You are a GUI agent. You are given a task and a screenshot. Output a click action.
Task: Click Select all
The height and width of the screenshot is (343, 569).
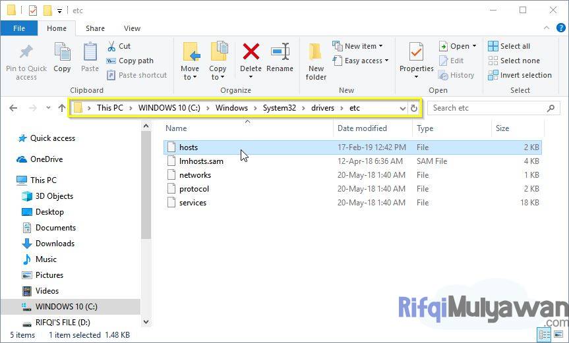(x=509, y=46)
